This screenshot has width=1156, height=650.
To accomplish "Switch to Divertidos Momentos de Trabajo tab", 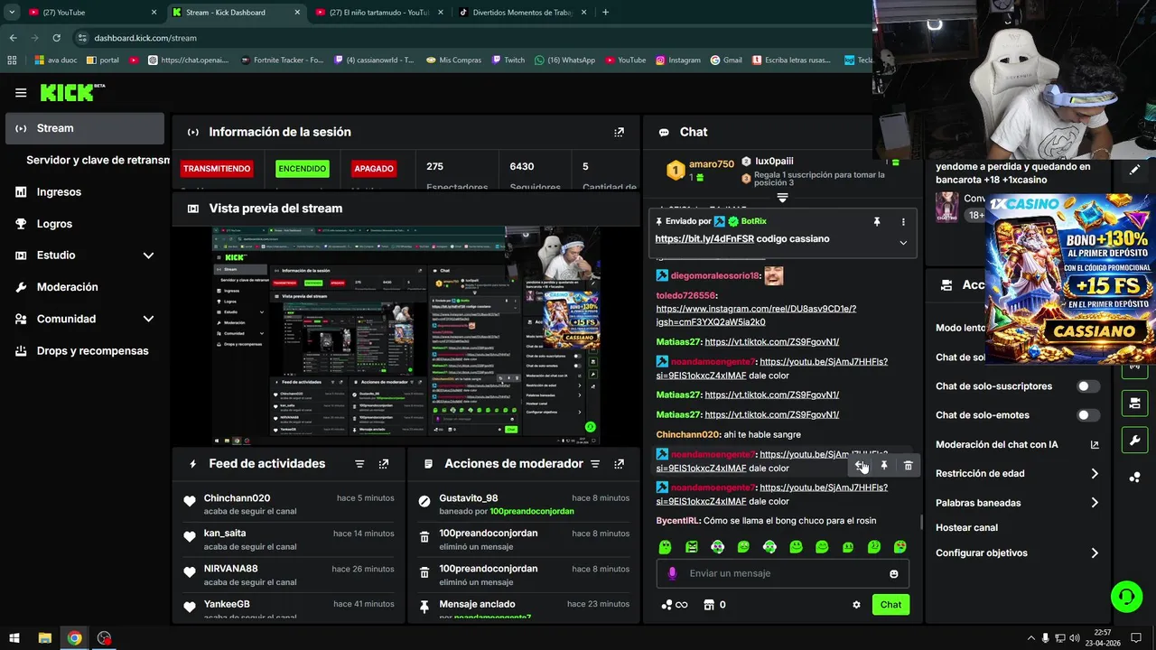I will pyautogui.click(x=522, y=13).
